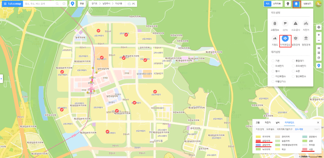324x158 pixels.
Task: Expand legend with the 더보기 link
Action: [317, 129]
